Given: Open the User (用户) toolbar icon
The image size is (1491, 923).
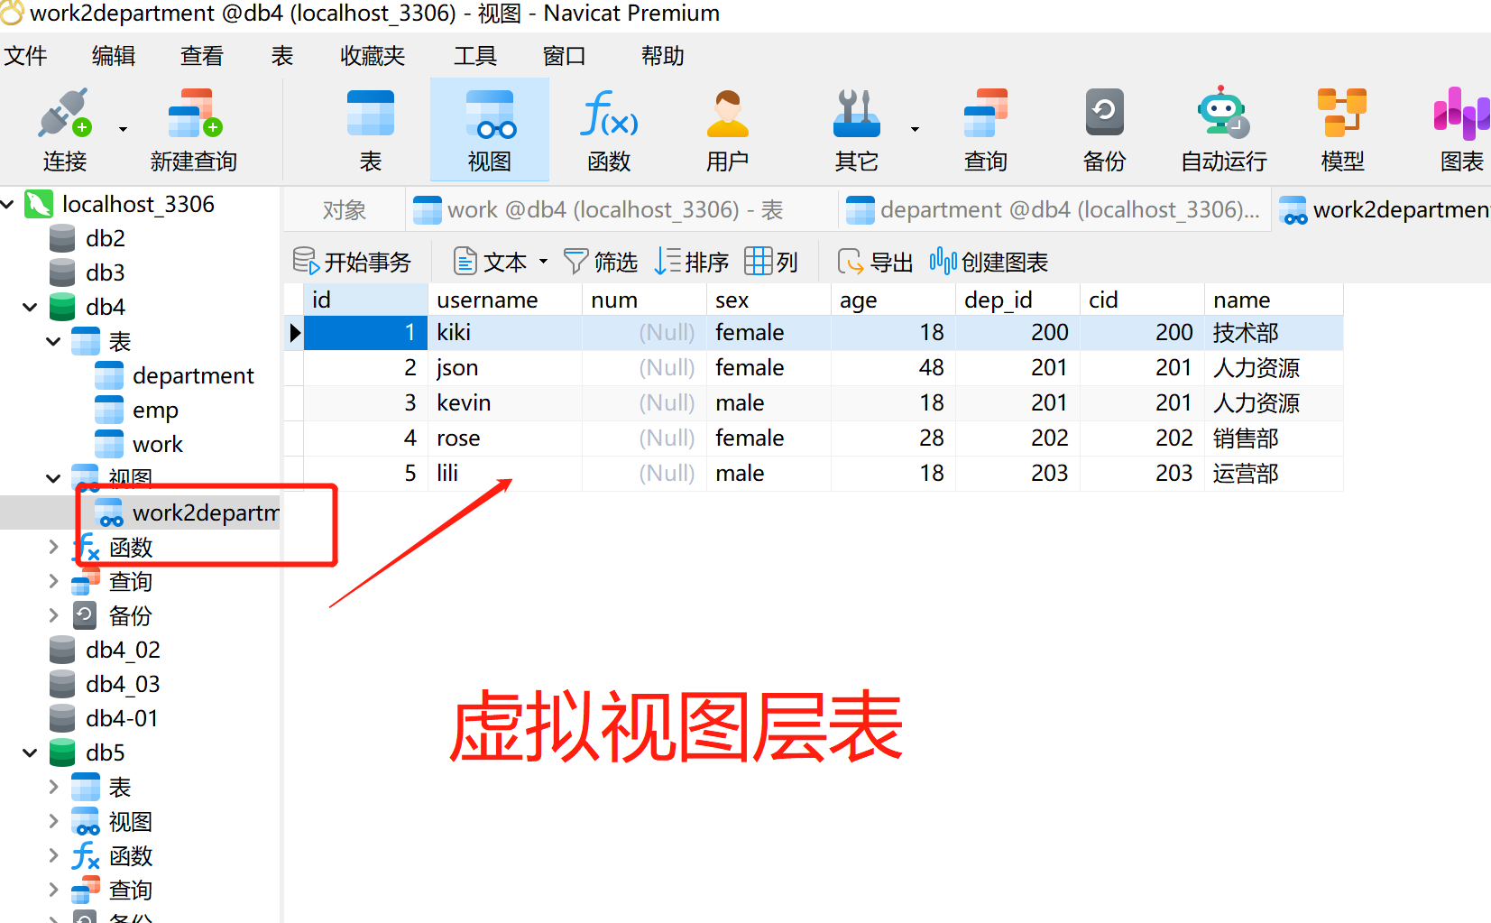Looking at the screenshot, I should point(728,113).
